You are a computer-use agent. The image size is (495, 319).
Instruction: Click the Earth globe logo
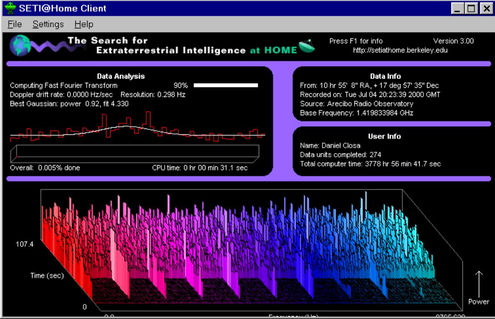[20, 45]
